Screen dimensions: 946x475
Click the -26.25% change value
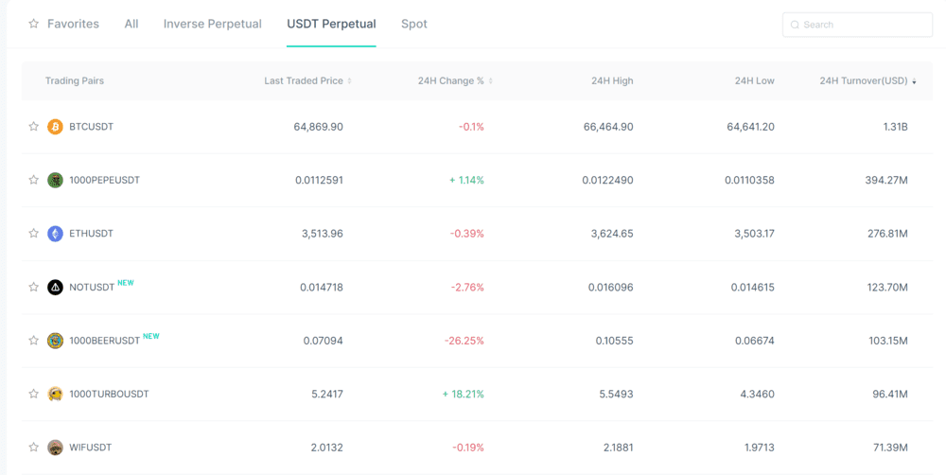(464, 341)
